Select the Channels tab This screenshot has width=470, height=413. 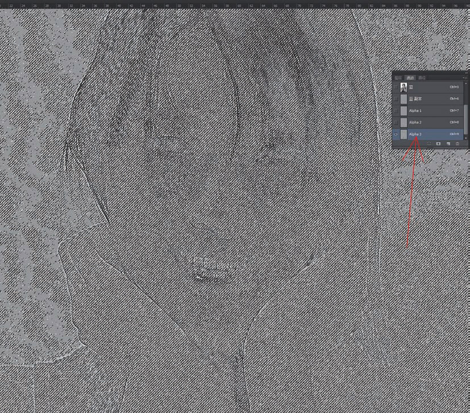tap(409, 77)
